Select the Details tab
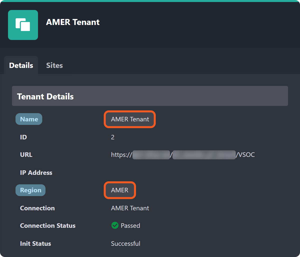This screenshot has width=300, height=257. 21,65
